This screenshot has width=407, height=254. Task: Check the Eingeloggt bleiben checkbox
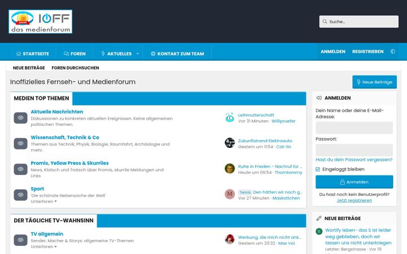(x=318, y=169)
